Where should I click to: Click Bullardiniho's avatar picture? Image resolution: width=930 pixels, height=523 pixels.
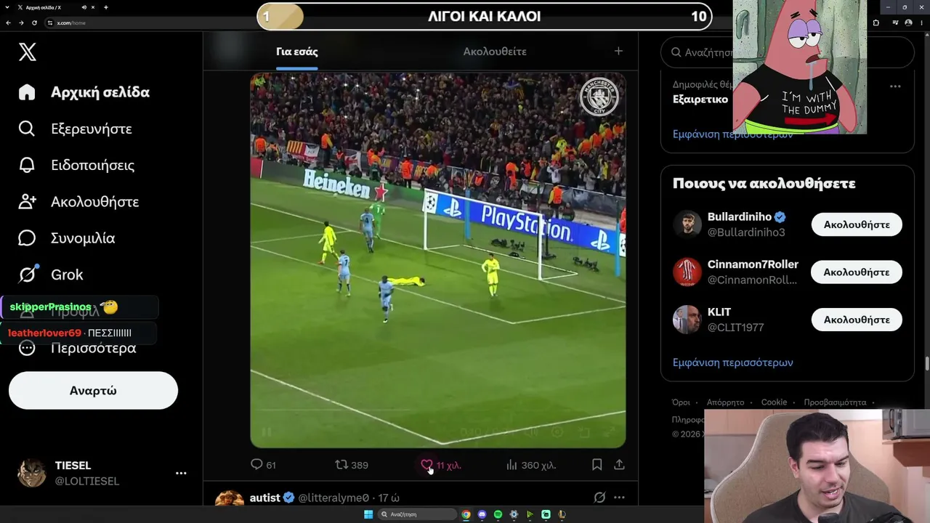tap(687, 224)
